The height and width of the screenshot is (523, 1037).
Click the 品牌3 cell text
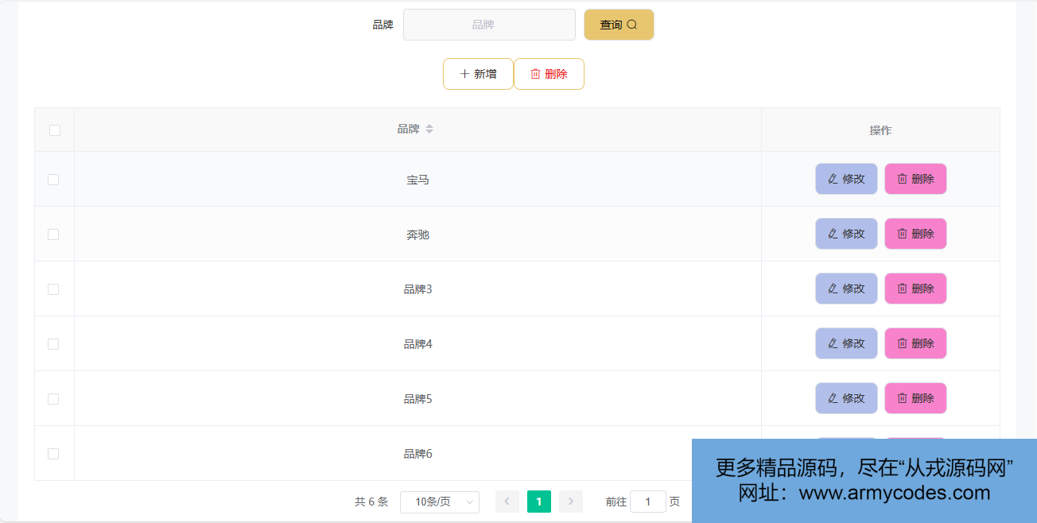[x=418, y=289]
